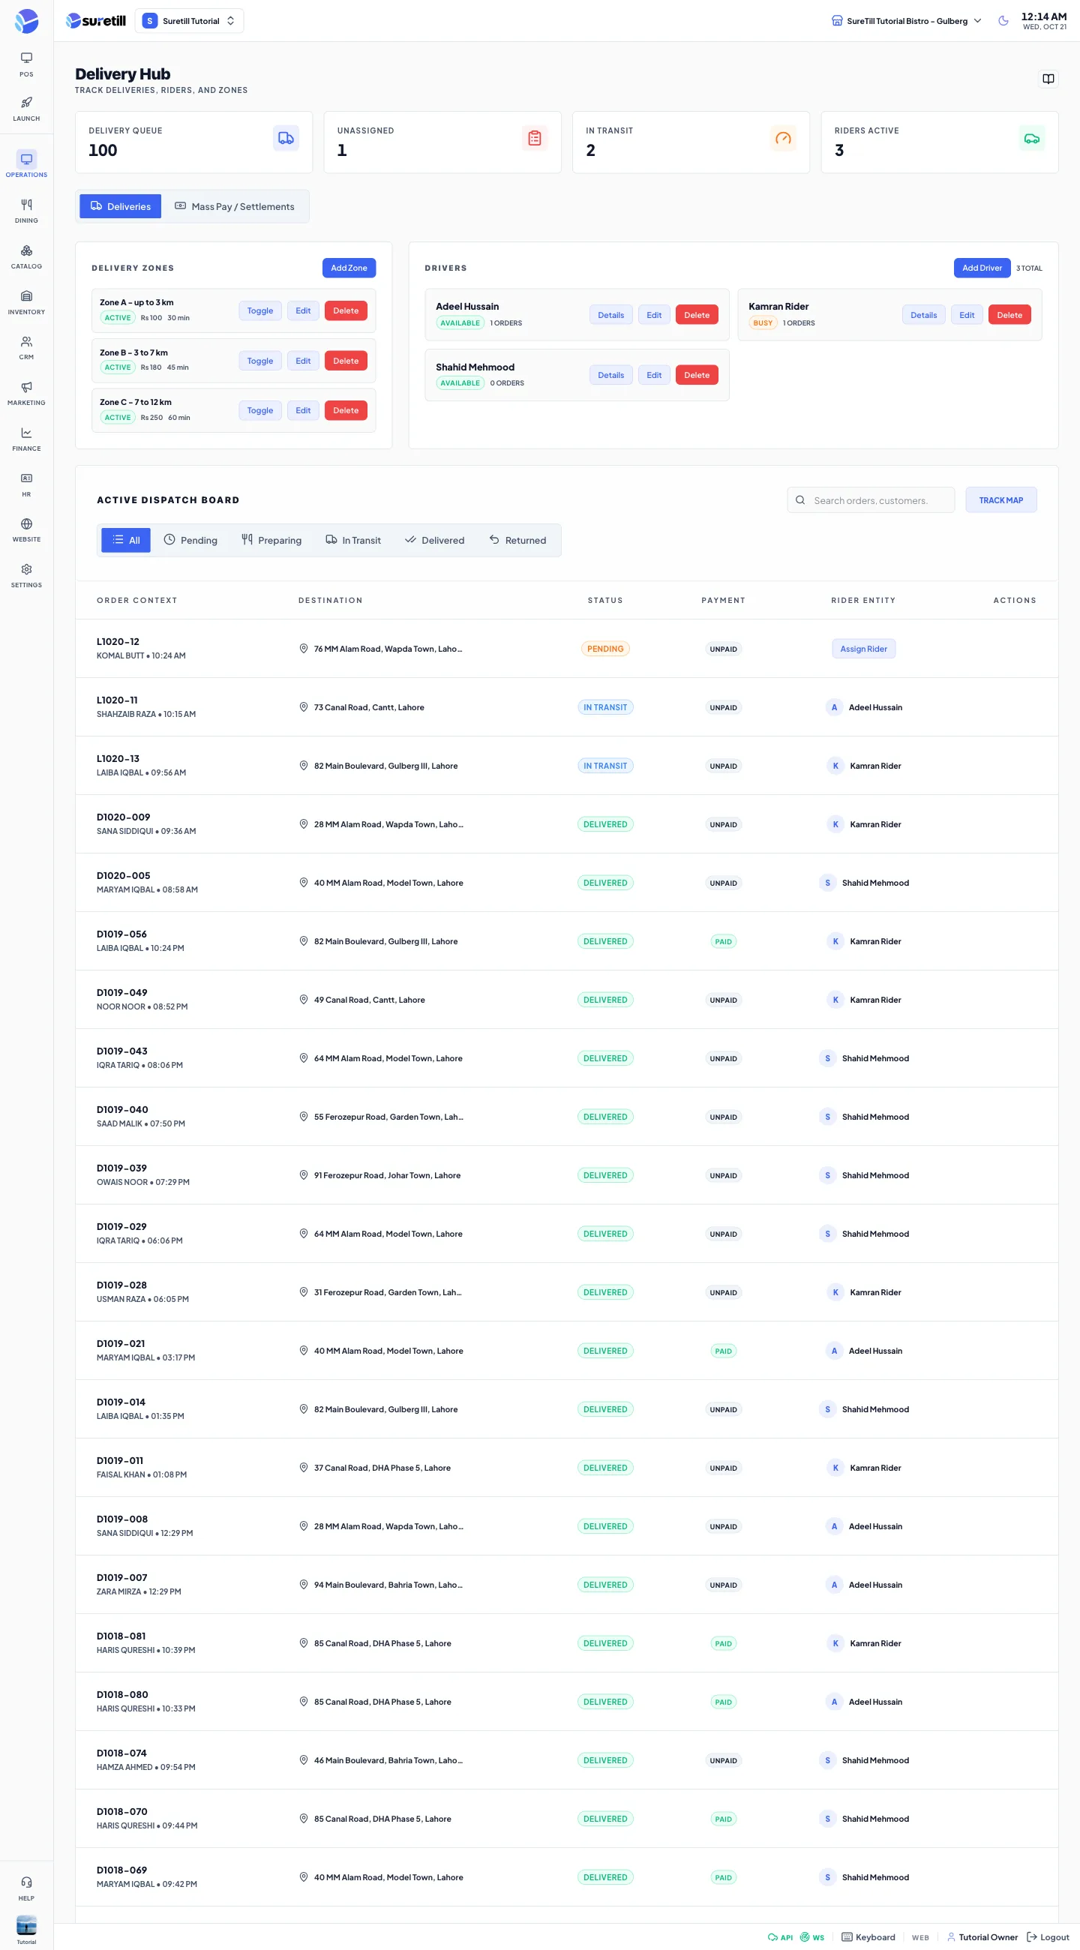The image size is (1080, 1950).
Task: Open Keyboard shortcuts in footer
Action: [x=868, y=1937]
